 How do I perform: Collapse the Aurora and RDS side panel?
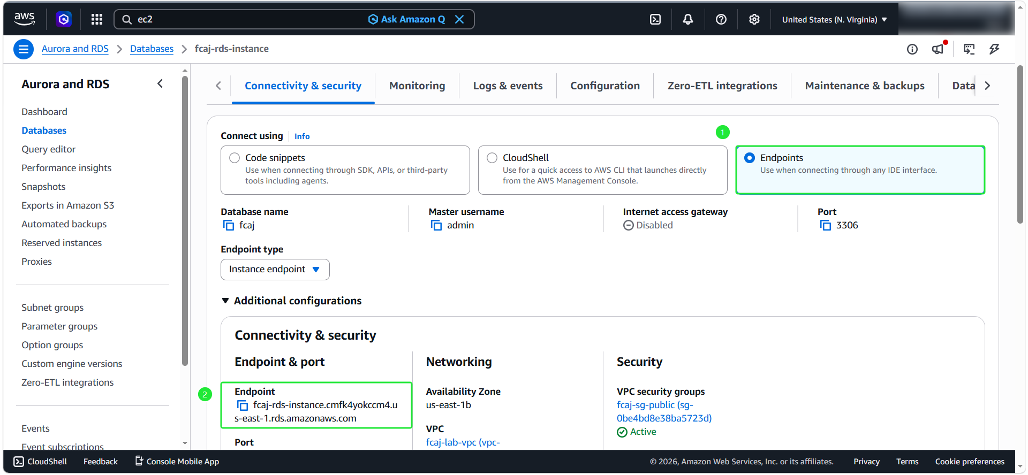(160, 84)
